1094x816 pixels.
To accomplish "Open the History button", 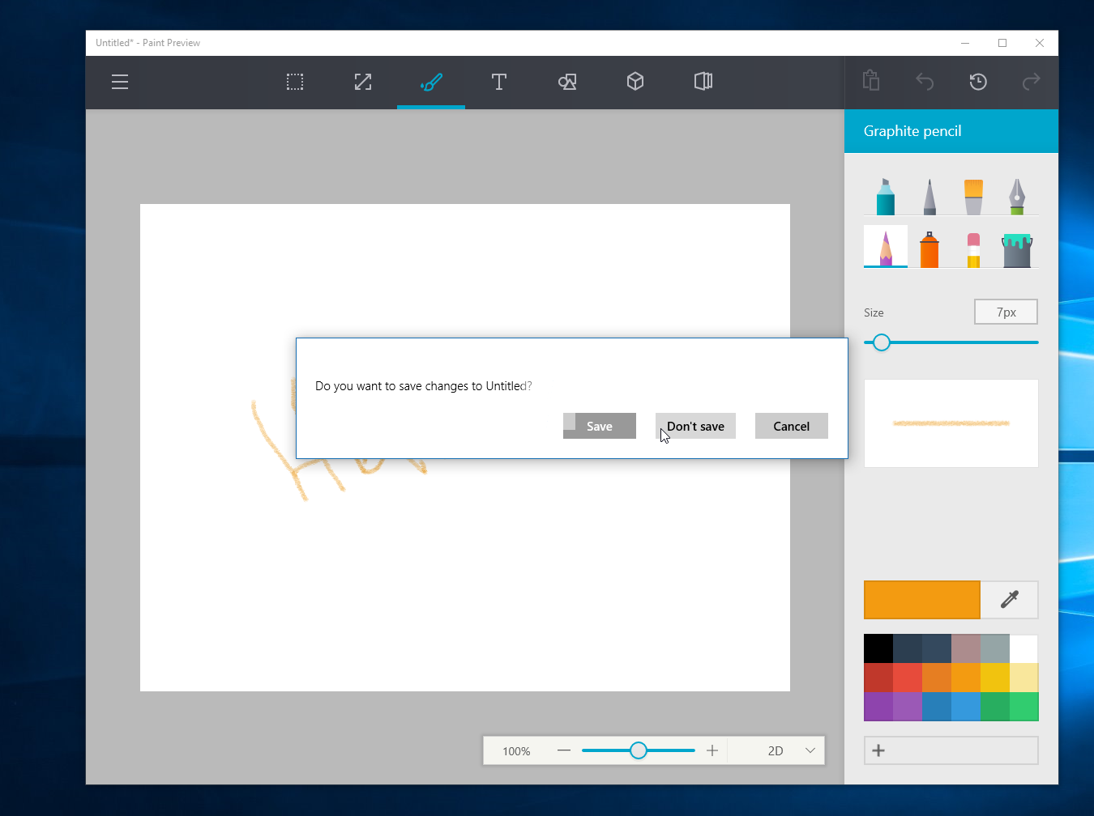I will [978, 82].
